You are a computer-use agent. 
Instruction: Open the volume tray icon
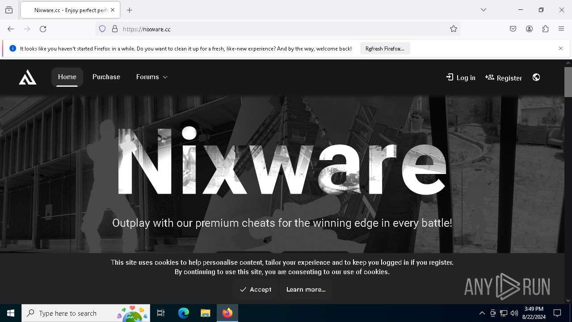click(x=514, y=313)
